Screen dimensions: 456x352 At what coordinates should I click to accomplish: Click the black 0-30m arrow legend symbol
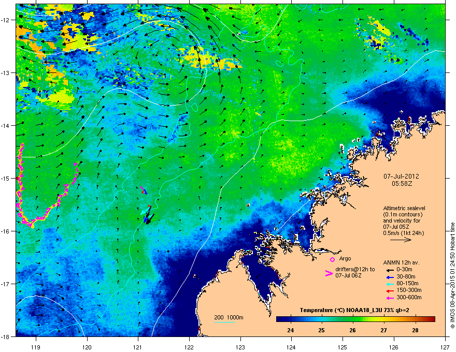point(390,270)
